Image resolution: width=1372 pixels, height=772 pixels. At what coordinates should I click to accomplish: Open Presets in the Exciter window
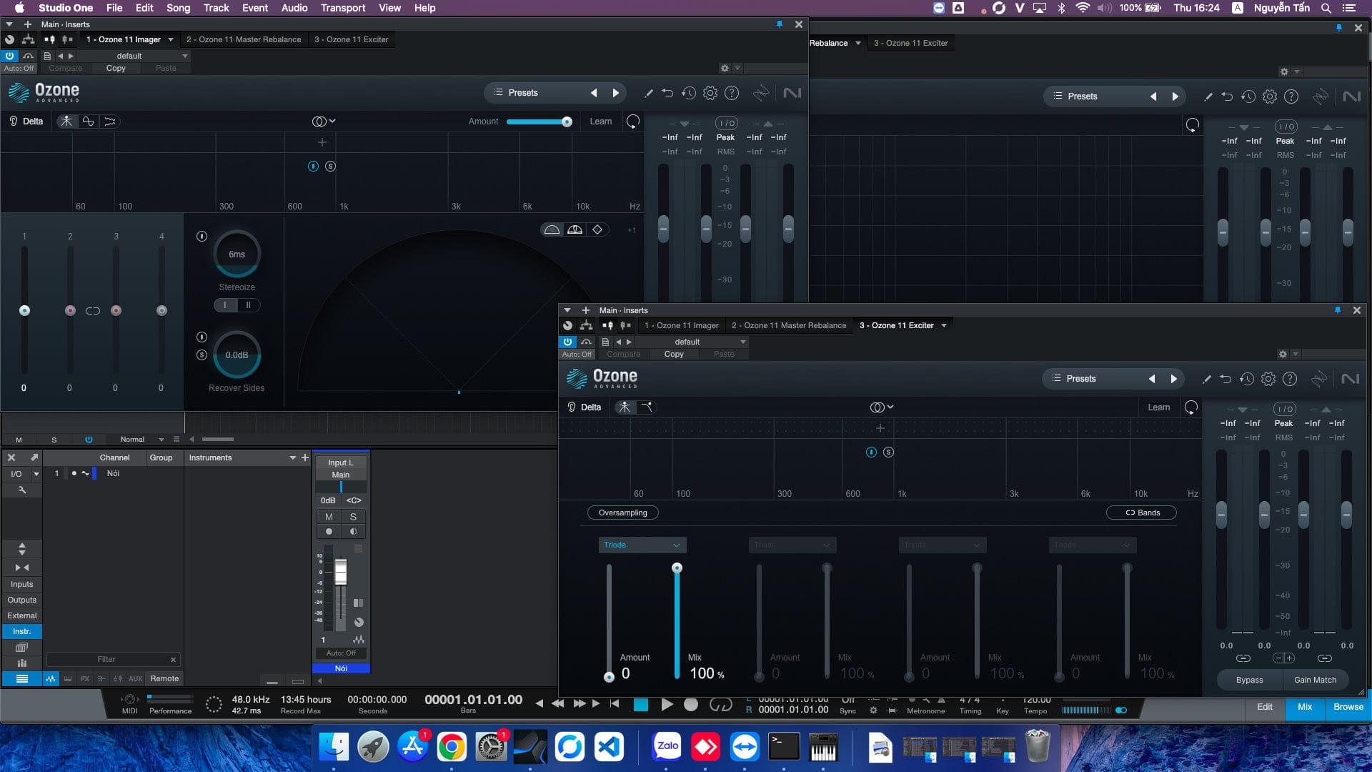tap(1080, 379)
